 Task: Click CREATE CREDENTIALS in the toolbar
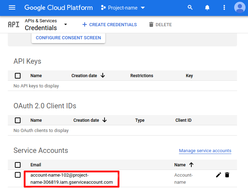109,25
